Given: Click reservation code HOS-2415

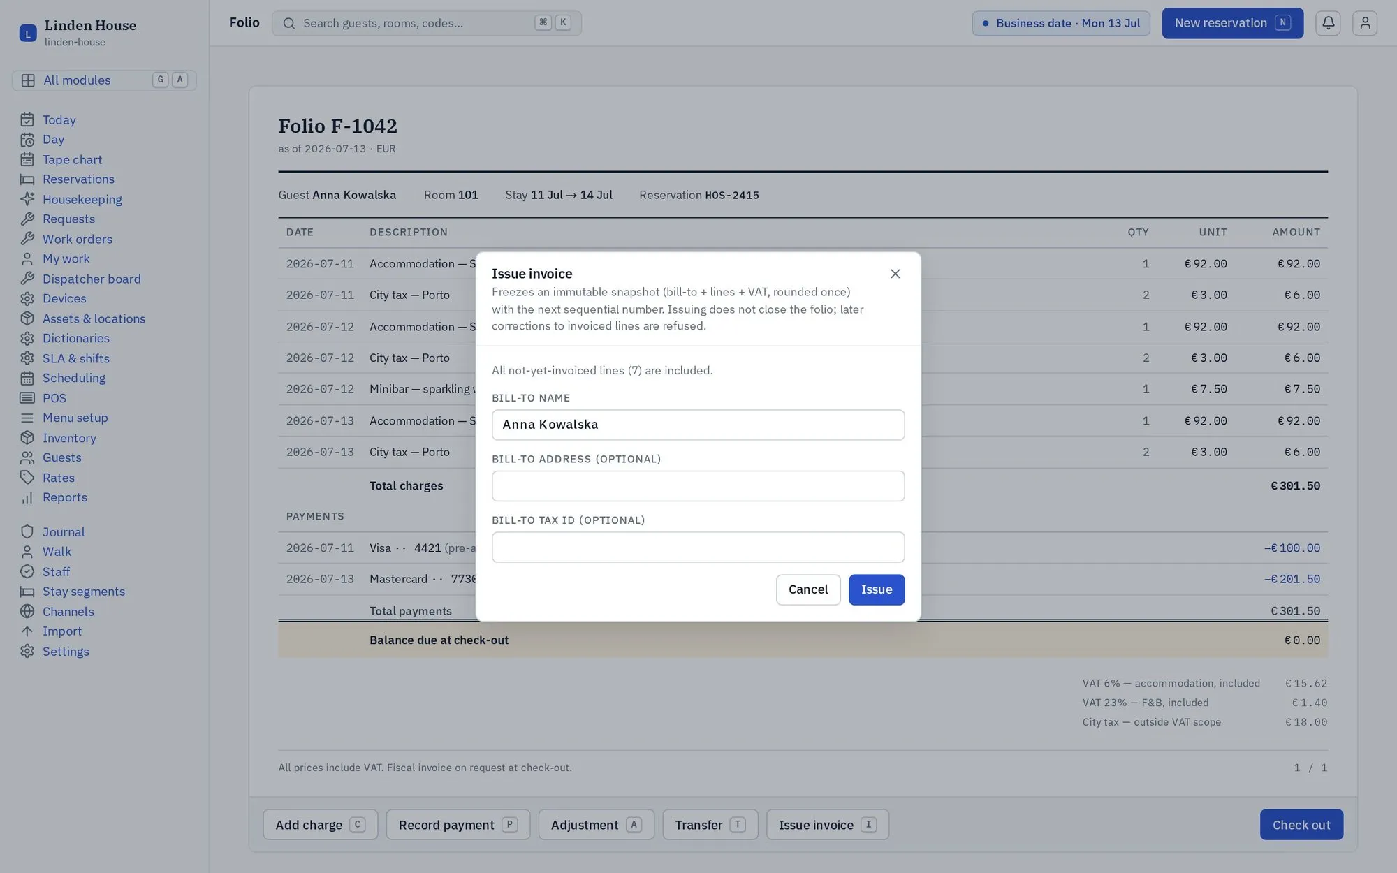Looking at the screenshot, I should 732,196.
